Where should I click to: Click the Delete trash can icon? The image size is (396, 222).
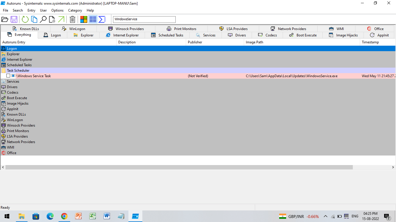(72, 19)
